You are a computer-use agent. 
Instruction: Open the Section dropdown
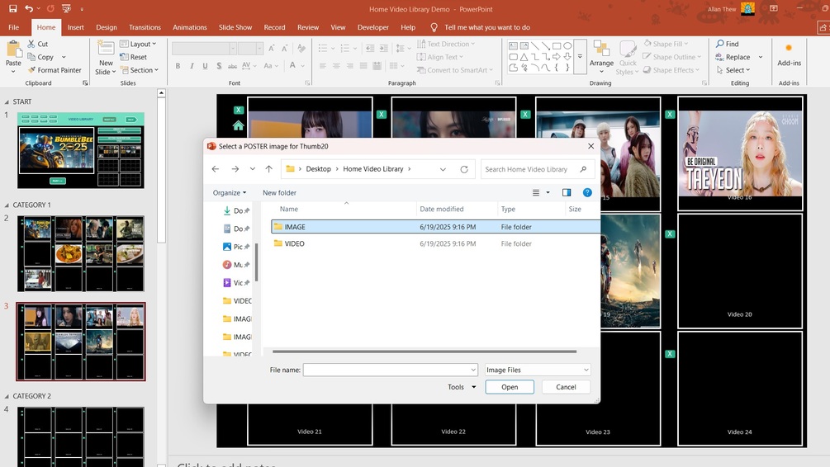pos(140,70)
